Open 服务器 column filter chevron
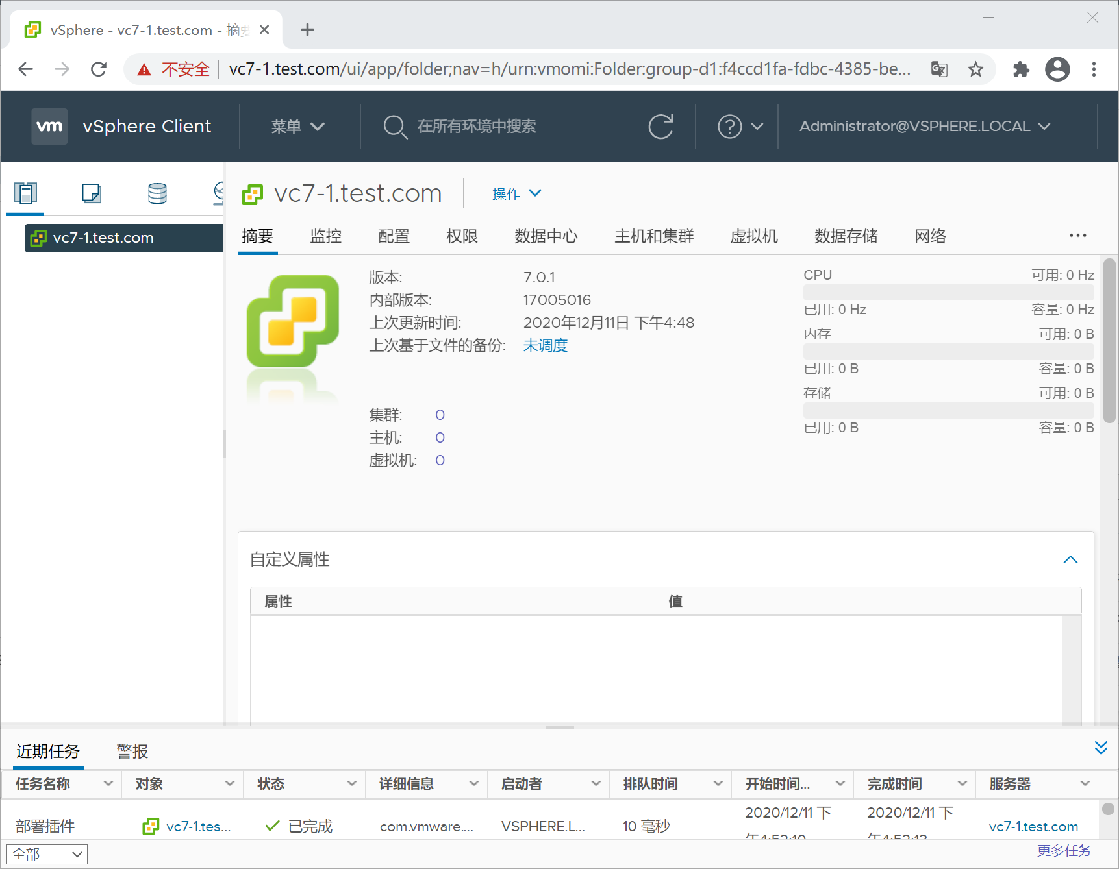Viewport: 1119px width, 869px height. 1085,783
